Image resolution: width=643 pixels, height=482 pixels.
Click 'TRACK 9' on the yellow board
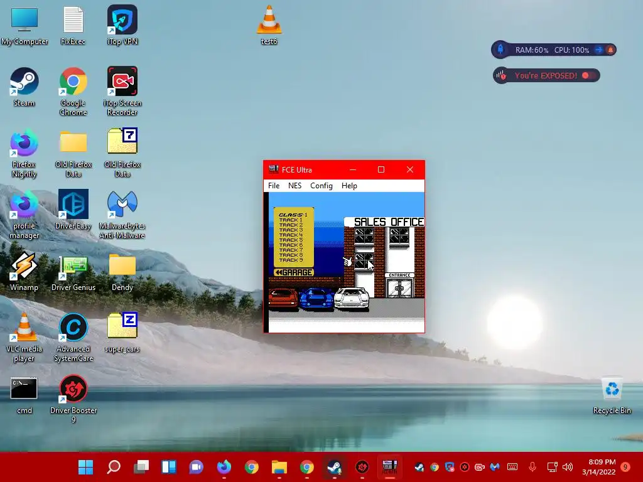click(x=291, y=260)
